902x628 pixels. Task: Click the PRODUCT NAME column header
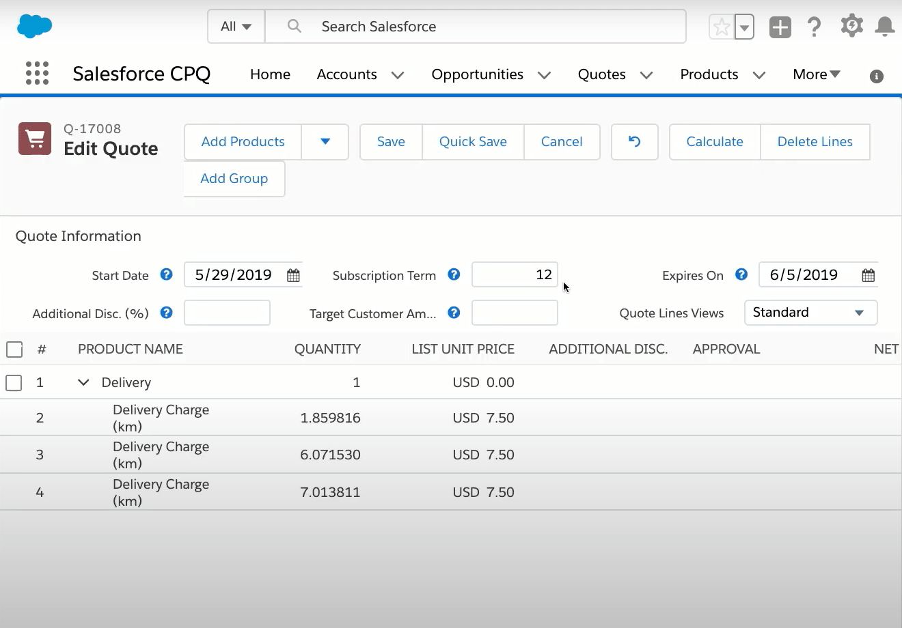pyautogui.click(x=131, y=349)
